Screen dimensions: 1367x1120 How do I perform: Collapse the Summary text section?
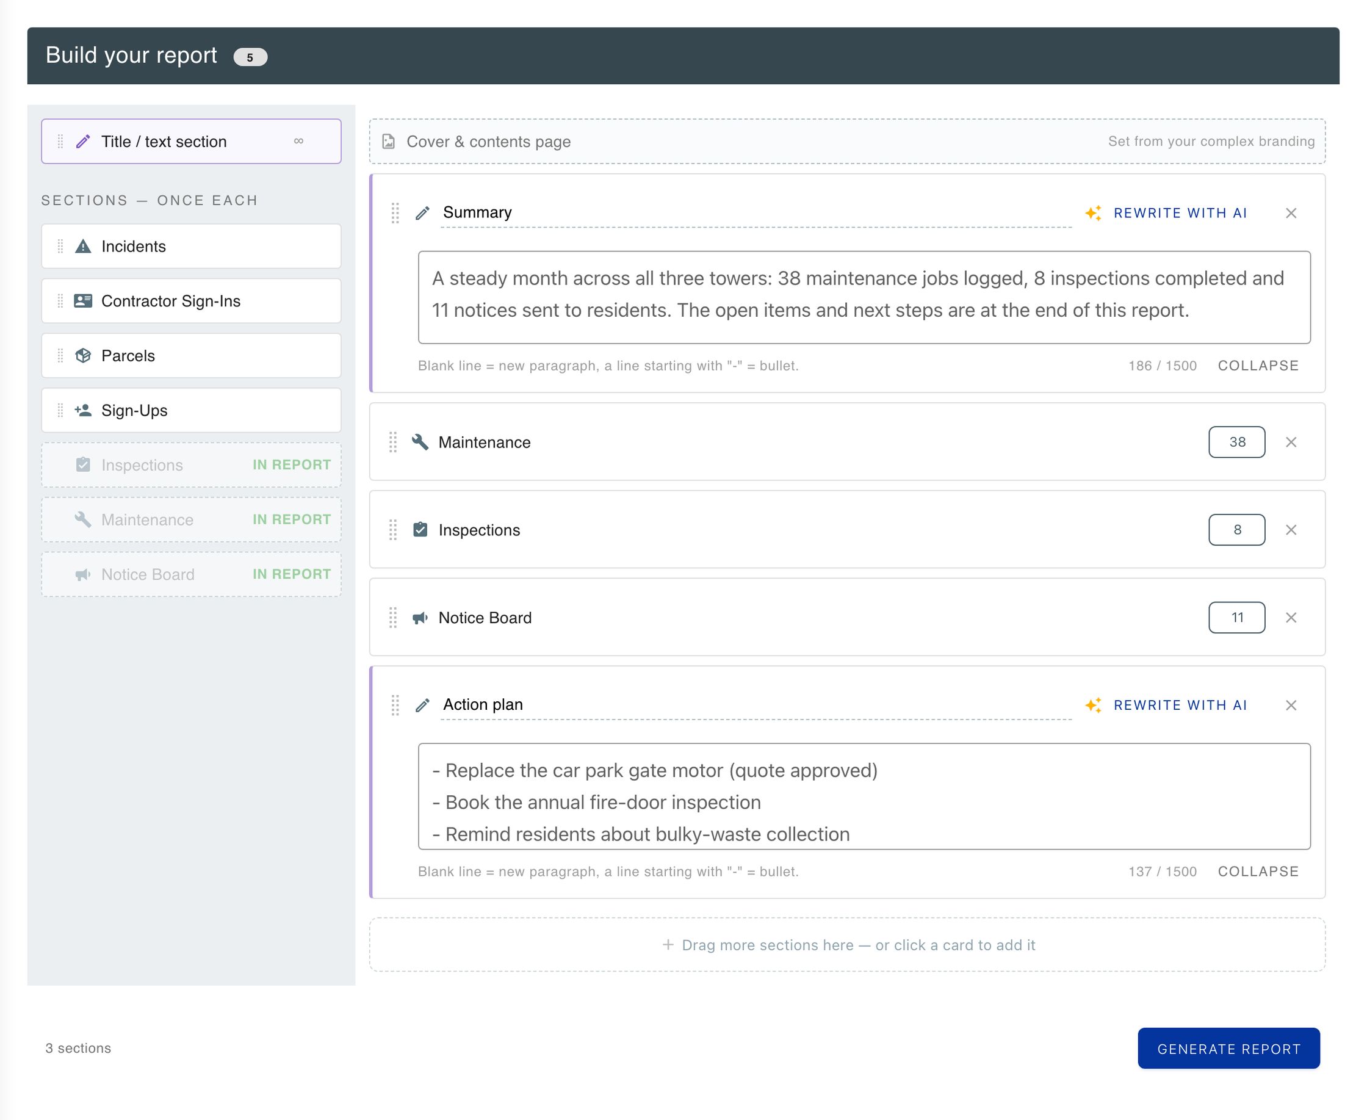pyautogui.click(x=1258, y=366)
